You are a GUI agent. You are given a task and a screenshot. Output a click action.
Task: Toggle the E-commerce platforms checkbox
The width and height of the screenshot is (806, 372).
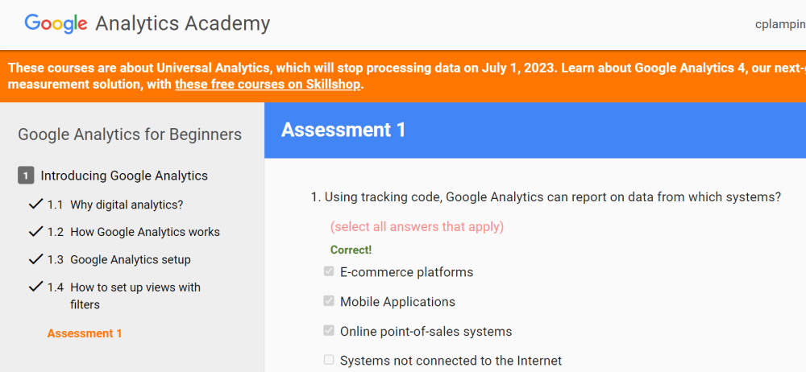329,272
